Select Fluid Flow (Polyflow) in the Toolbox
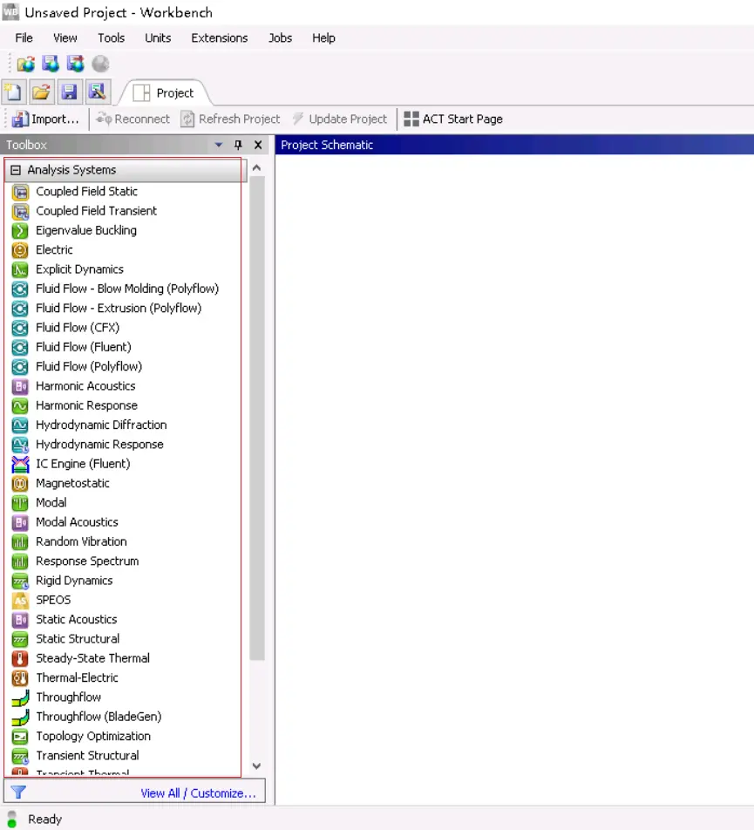This screenshot has height=830, width=754. coord(89,367)
